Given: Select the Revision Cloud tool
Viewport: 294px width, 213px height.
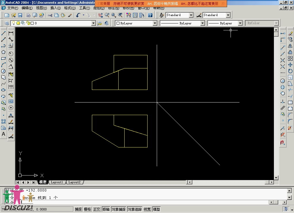Looking at the screenshot, I should [3, 77].
